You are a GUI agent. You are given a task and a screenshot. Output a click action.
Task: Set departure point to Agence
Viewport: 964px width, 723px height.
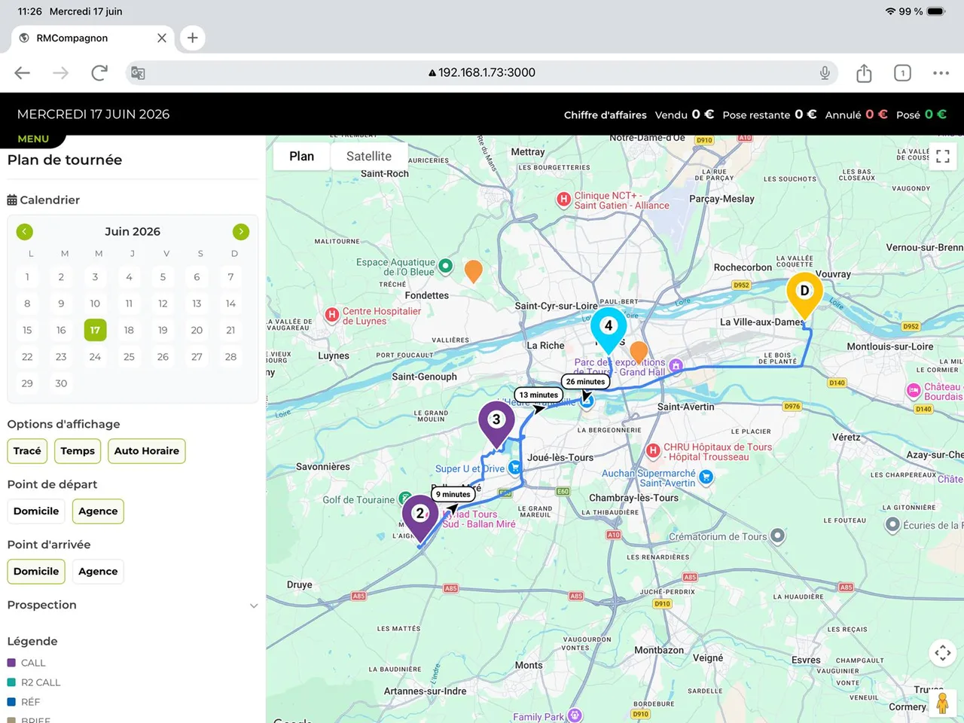pos(98,511)
